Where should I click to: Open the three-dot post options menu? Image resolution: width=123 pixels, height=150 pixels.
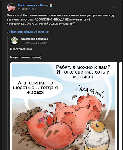[115, 7]
